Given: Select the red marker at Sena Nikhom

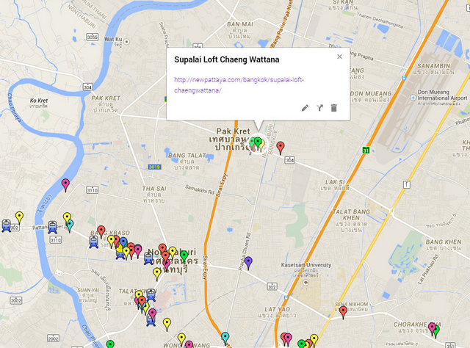Looking at the screenshot, I should [x=343, y=312].
